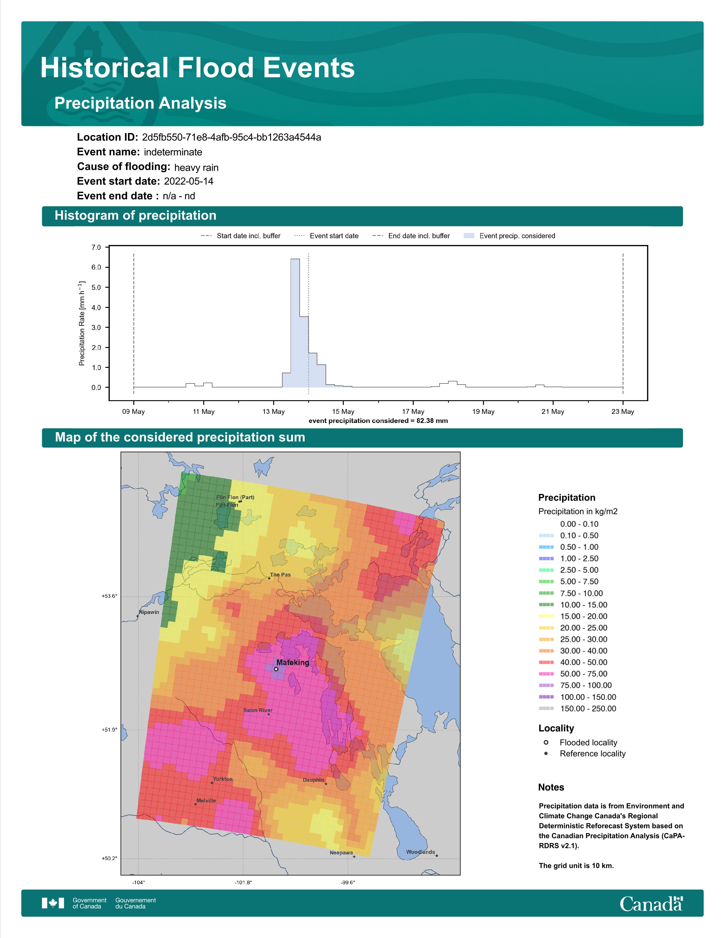Select the 0.50 - 1.00 precipitation legend swatch

546,547
